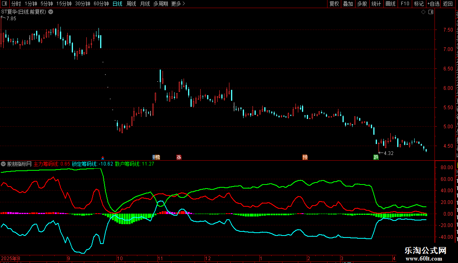Click the 主力筹码线 legend value
This screenshot has width=458, height=263.
point(52,164)
